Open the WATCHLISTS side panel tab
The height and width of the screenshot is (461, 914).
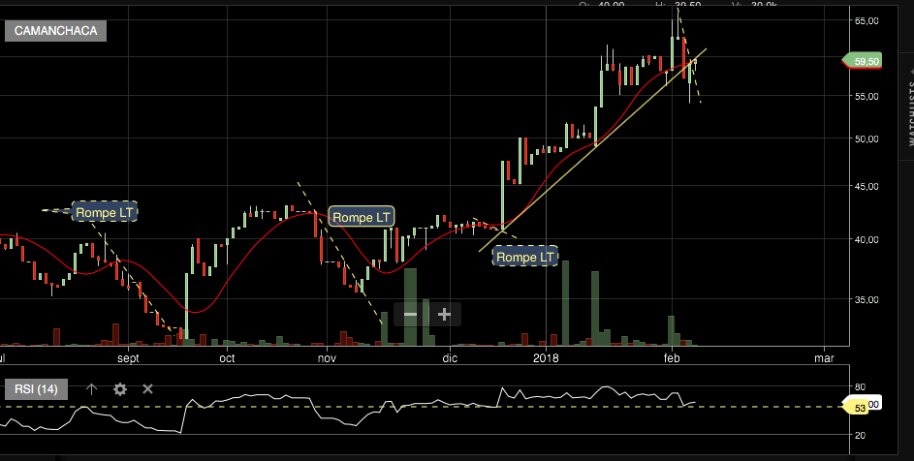point(911,113)
